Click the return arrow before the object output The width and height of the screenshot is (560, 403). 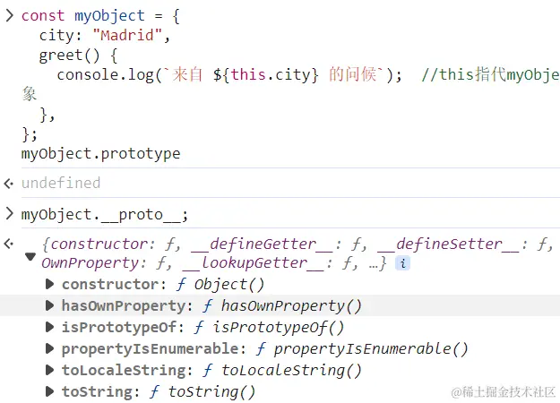click(9, 244)
